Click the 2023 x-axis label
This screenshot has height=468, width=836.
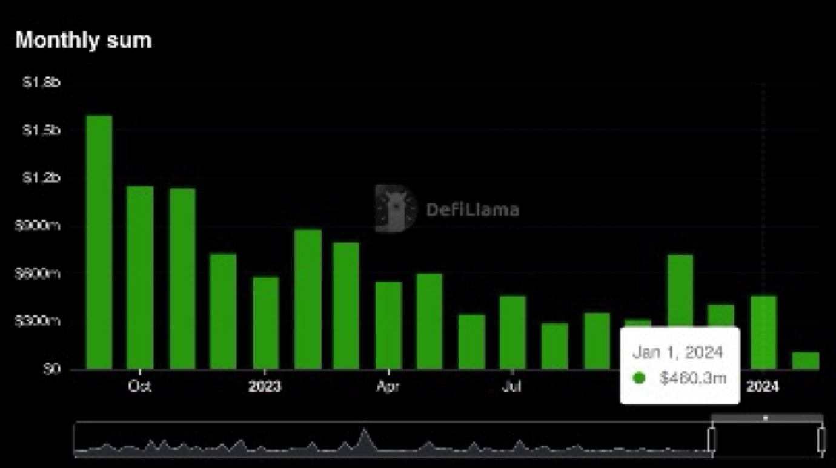click(265, 387)
